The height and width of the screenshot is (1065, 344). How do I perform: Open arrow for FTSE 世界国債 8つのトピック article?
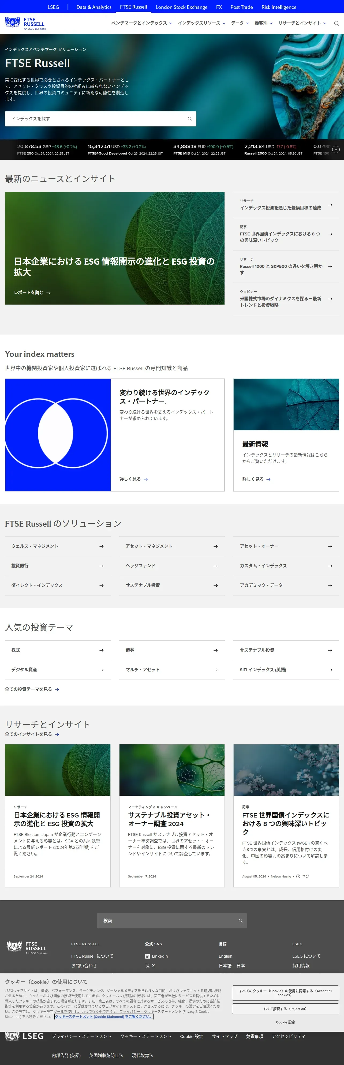330,234
